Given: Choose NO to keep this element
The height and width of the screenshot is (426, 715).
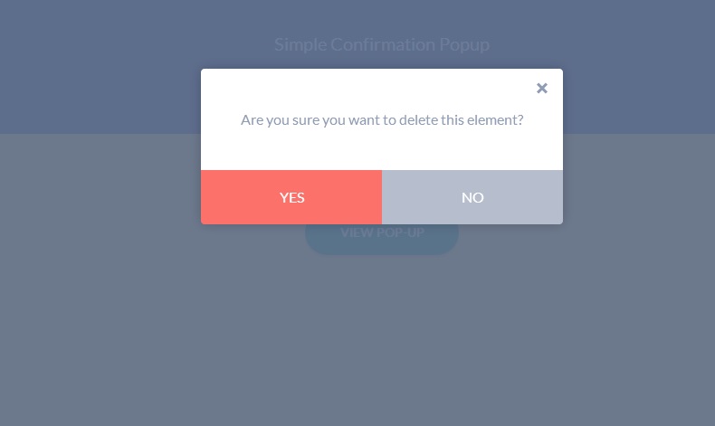Looking at the screenshot, I should pos(472,197).
